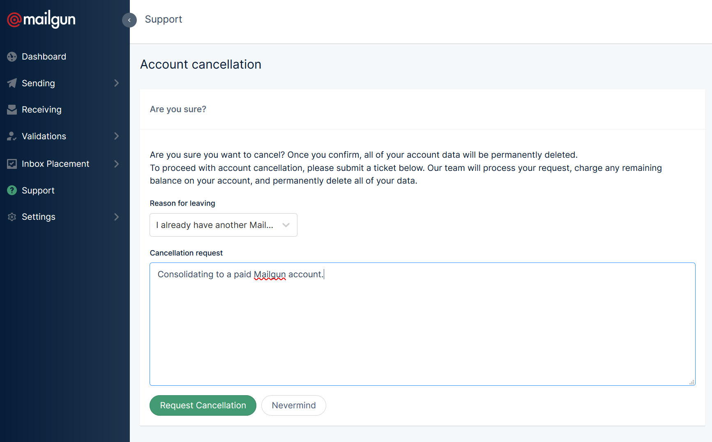712x442 pixels.
Task: Click the 'Cancellation request' label
Action: pos(186,253)
